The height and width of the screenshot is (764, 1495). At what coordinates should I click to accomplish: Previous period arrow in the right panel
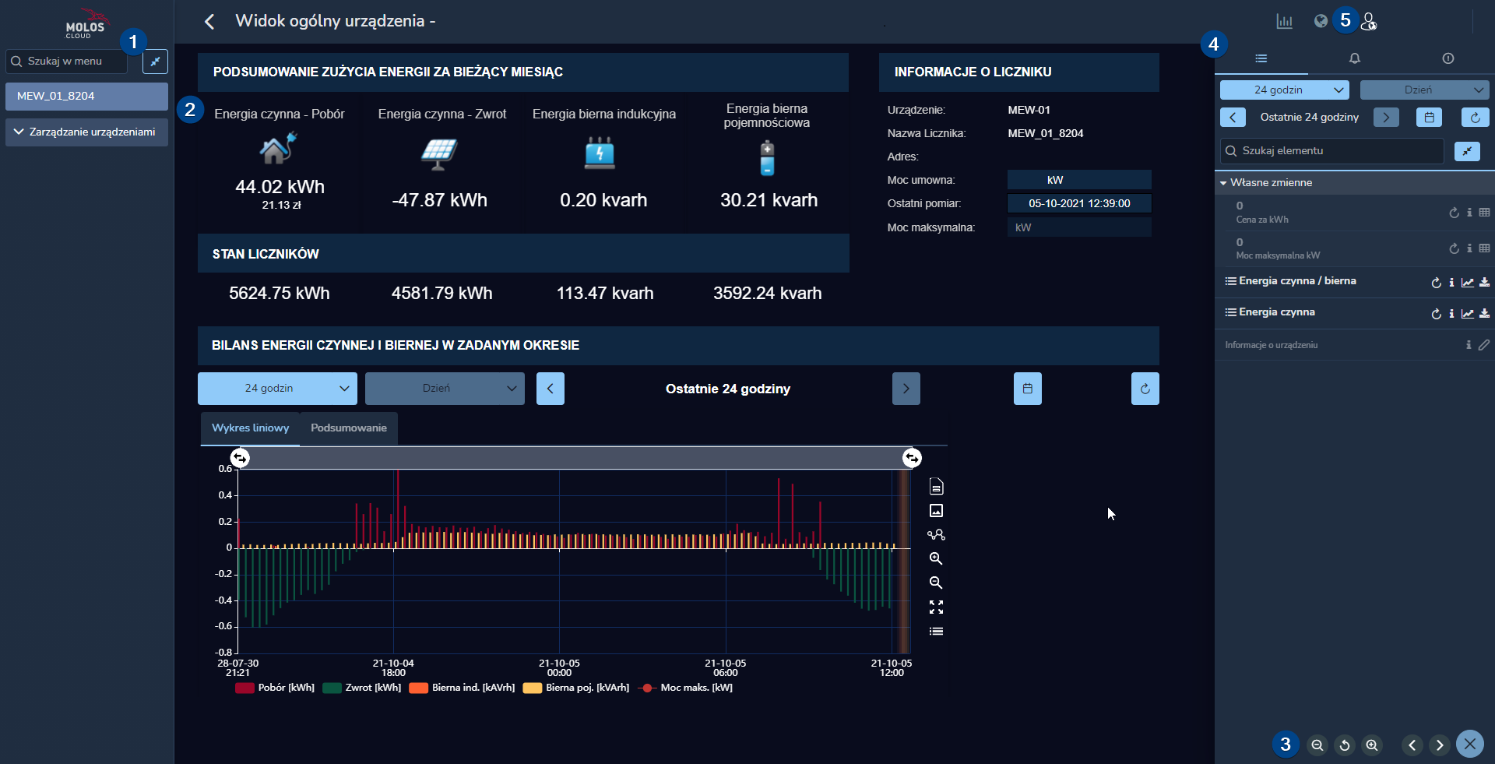[x=1233, y=118]
